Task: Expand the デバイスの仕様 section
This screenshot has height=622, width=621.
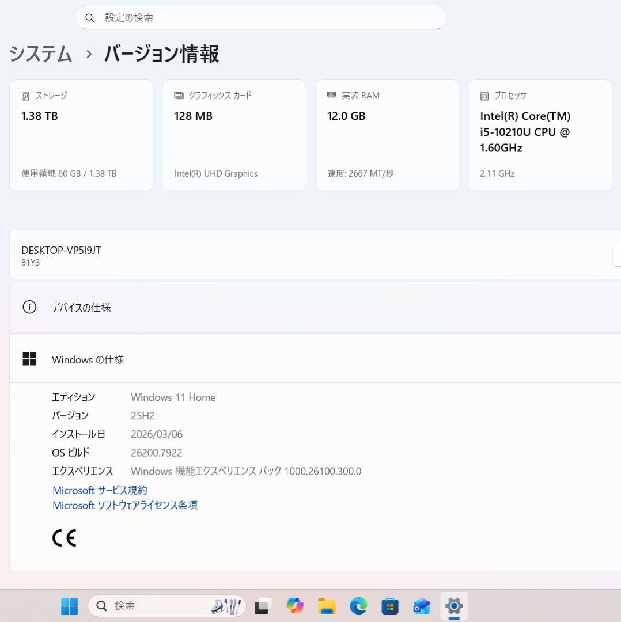Action: 315,306
